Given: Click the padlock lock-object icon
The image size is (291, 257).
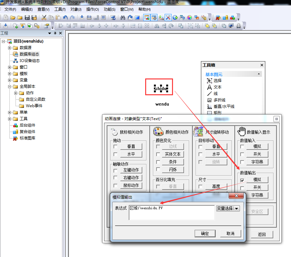Looking at the screenshot, I should pyautogui.click(x=239, y=26).
